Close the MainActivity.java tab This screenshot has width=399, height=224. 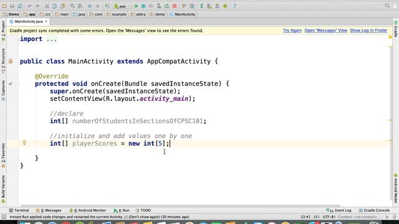pos(46,22)
